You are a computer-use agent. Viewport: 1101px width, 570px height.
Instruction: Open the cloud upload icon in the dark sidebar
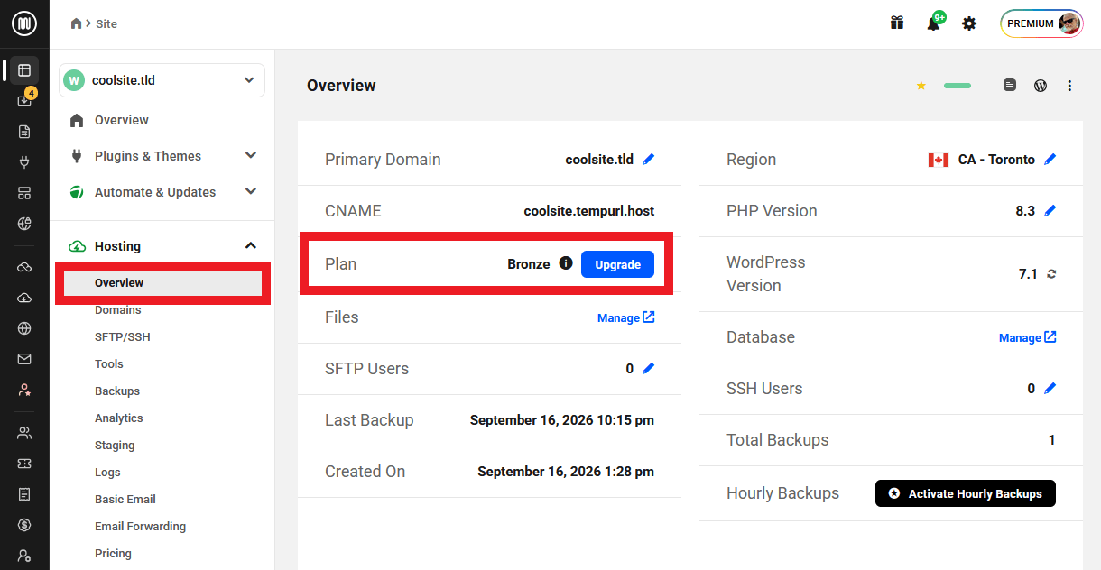tap(24, 298)
